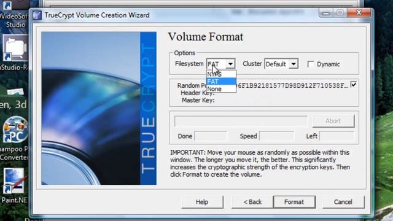Close the TrueCrypt wizard window
This screenshot has height=221, width=393.
point(359,12)
